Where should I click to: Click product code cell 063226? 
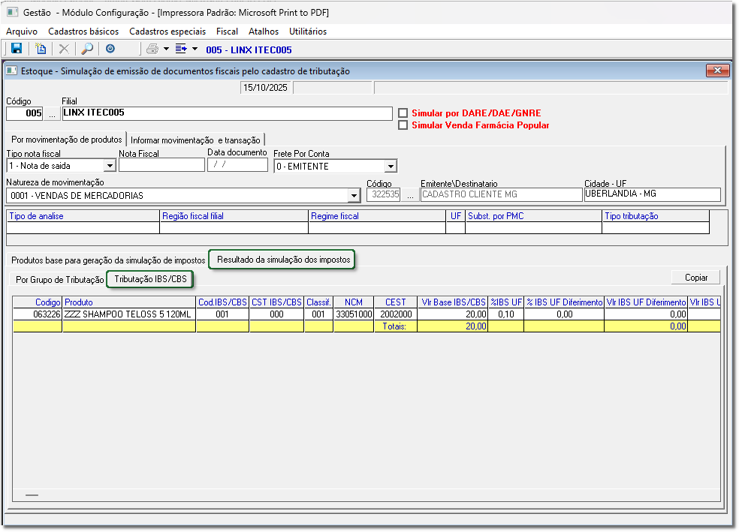point(38,314)
